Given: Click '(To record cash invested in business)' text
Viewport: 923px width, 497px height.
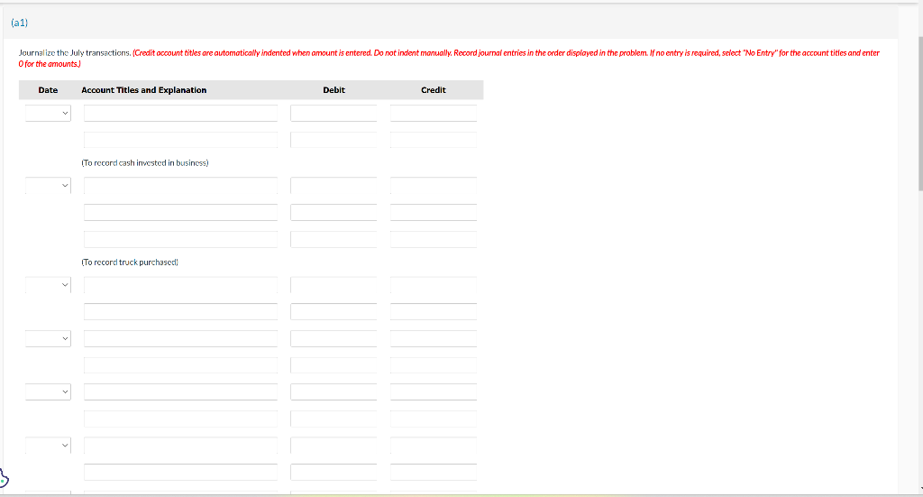Looking at the screenshot, I should (x=145, y=162).
